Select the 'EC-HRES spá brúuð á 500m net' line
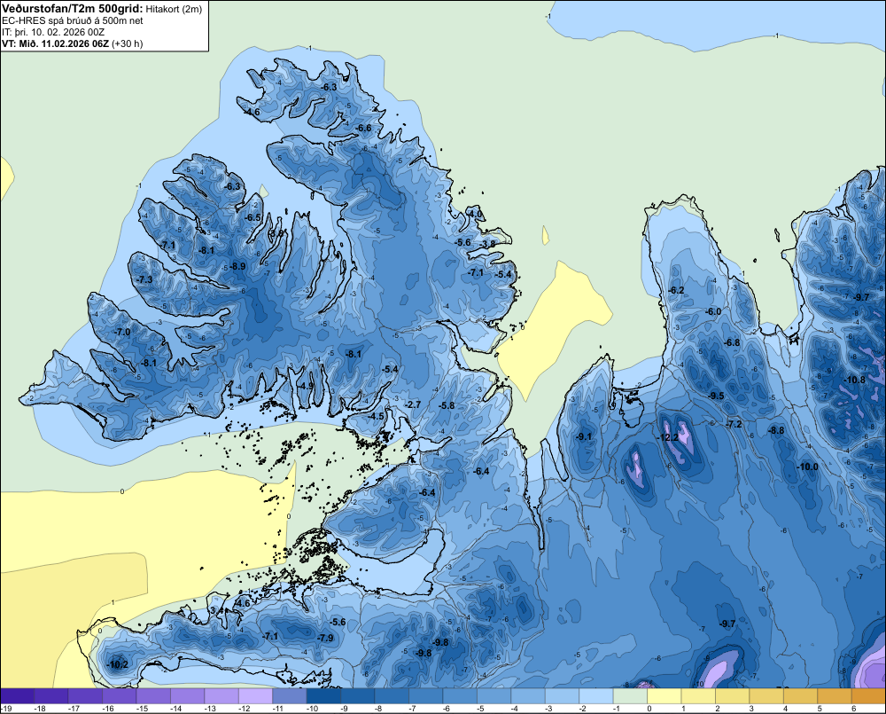 [72, 20]
